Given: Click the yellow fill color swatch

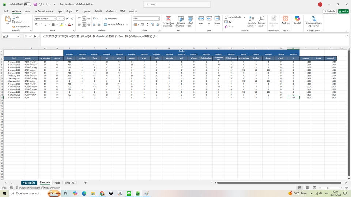Looking at the screenshot, I should click(62, 24).
